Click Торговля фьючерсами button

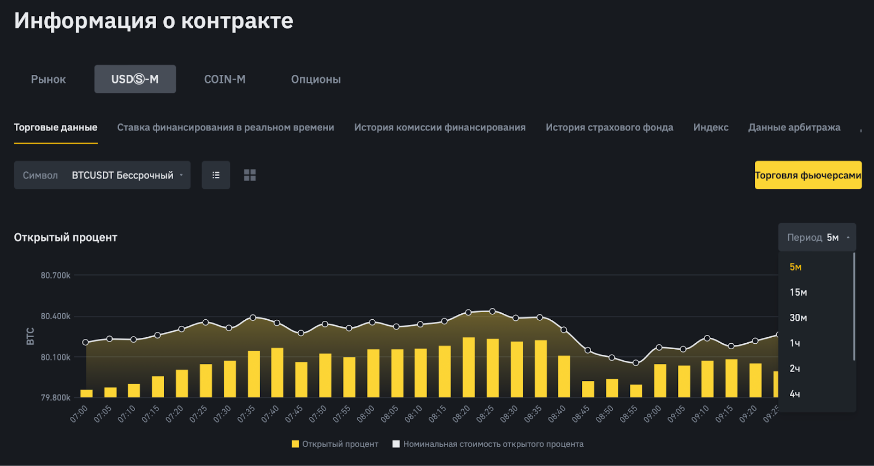(x=808, y=175)
